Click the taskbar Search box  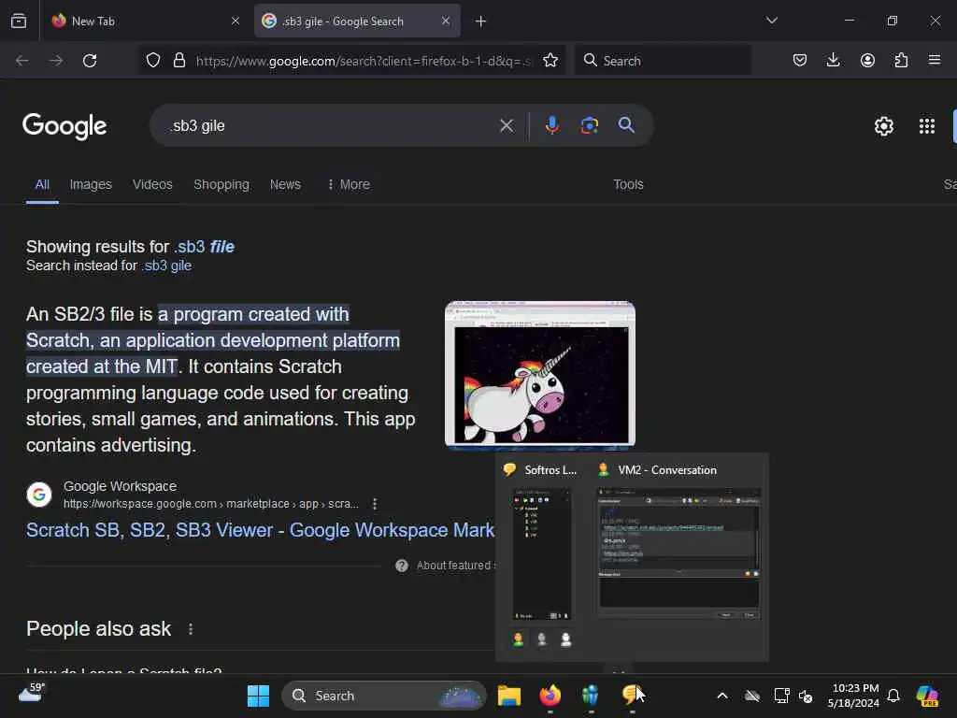384,696
